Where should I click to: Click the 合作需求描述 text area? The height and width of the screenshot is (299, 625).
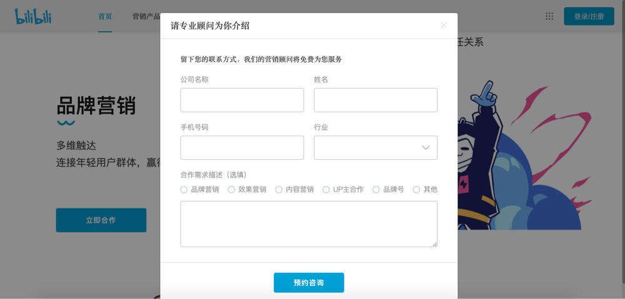coord(309,224)
